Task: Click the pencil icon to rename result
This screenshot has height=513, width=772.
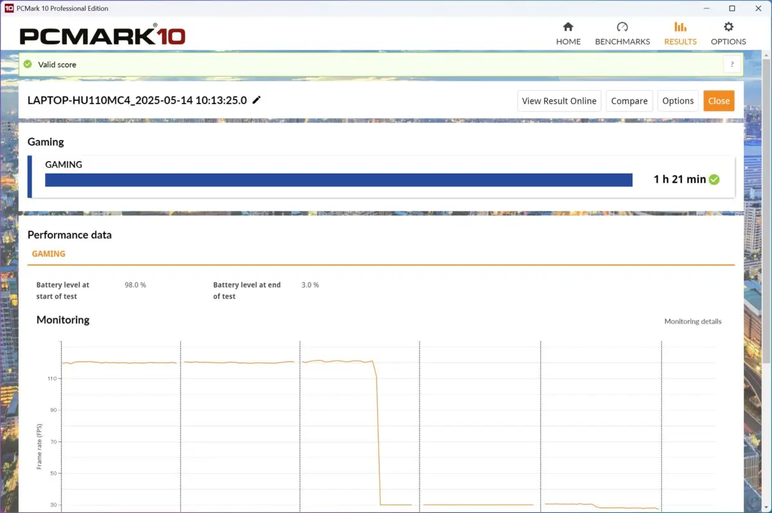Action: 257,100
